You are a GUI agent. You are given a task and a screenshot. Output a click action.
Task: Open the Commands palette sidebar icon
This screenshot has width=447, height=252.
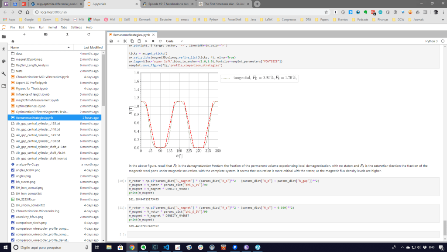tap(3, 61)
